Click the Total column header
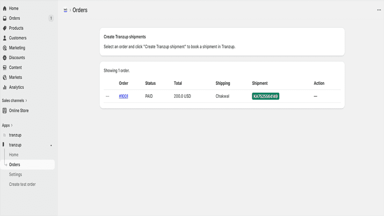The image size is (384, 216). click(178, 83)
